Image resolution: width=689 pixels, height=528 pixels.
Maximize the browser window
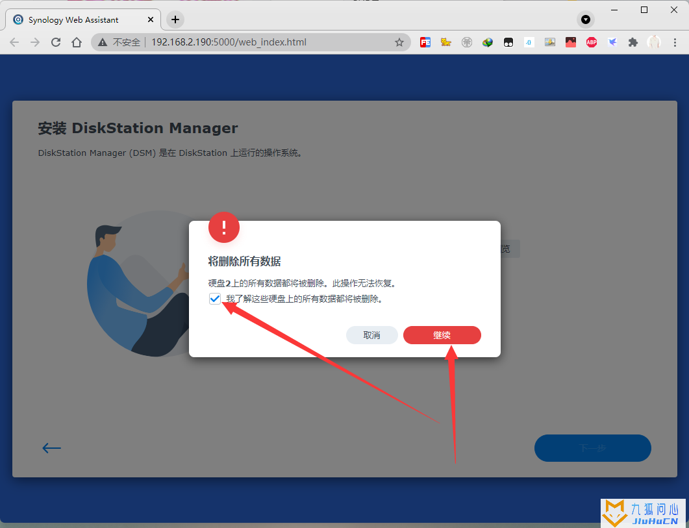(644, 10)
